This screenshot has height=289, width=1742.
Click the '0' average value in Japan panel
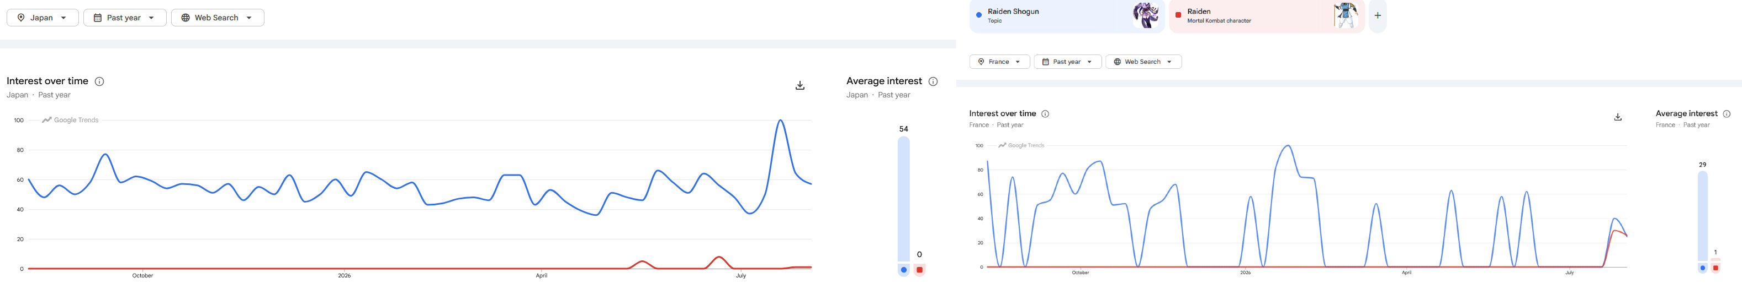click(x=920, y=255)
